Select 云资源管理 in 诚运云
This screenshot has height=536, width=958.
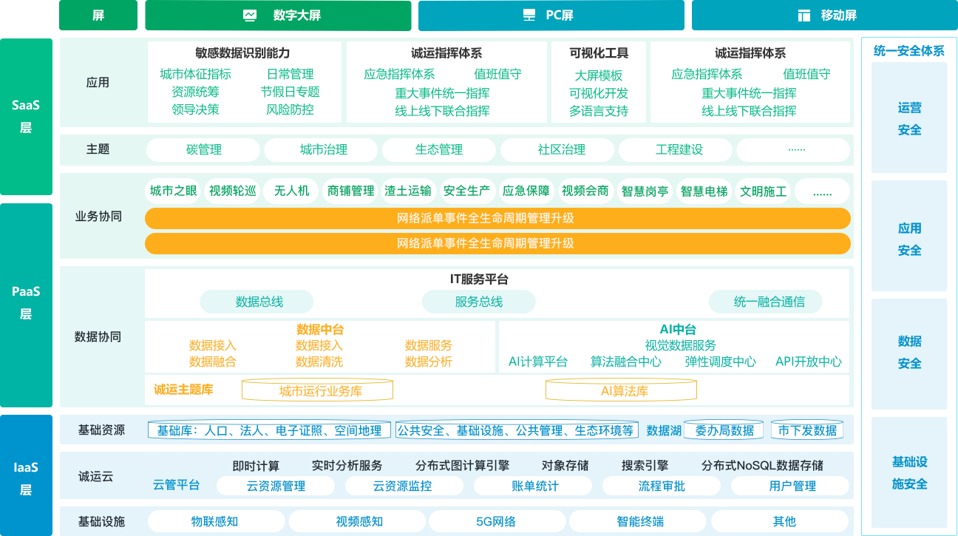[275, 486]
